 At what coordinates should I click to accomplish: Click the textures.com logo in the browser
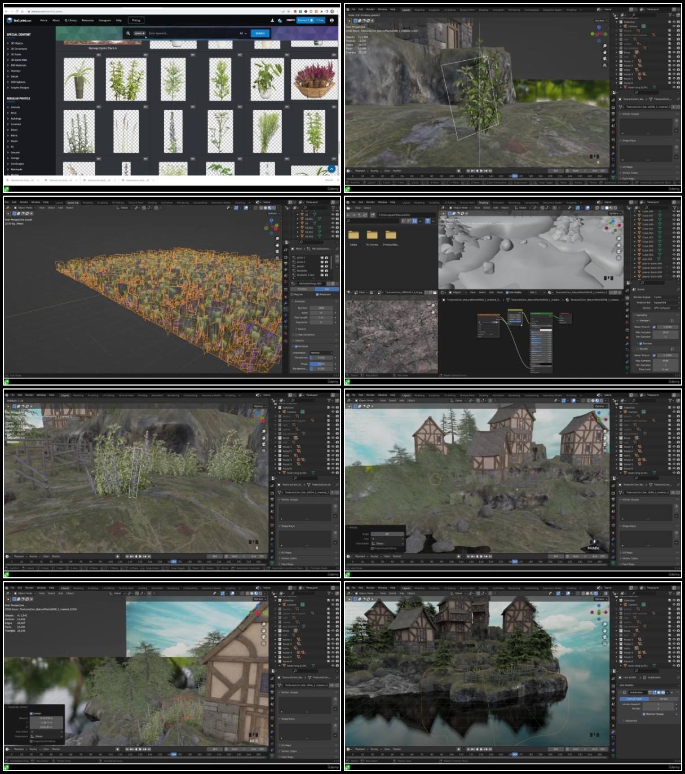[x=19, y=20]
